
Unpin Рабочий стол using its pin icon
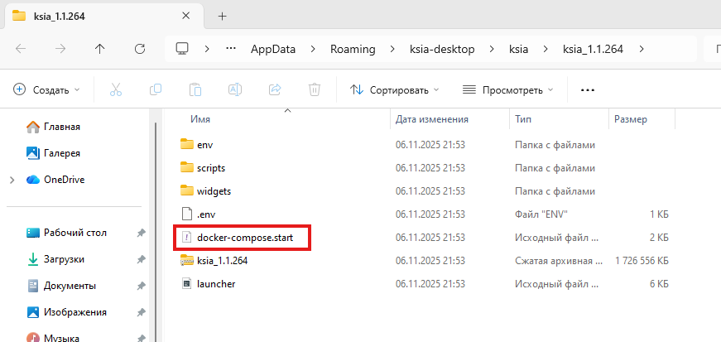[x=141, y=234]
